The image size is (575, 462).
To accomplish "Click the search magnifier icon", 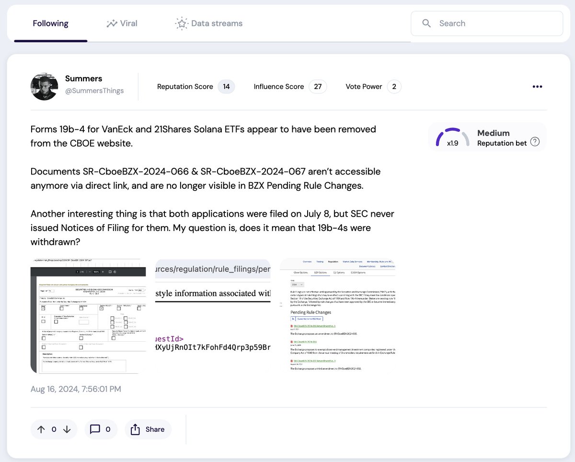I will click(x=426, y=23).
